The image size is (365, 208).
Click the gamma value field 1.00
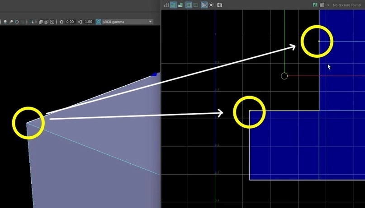pyautogui.click(x=89, y=22)
